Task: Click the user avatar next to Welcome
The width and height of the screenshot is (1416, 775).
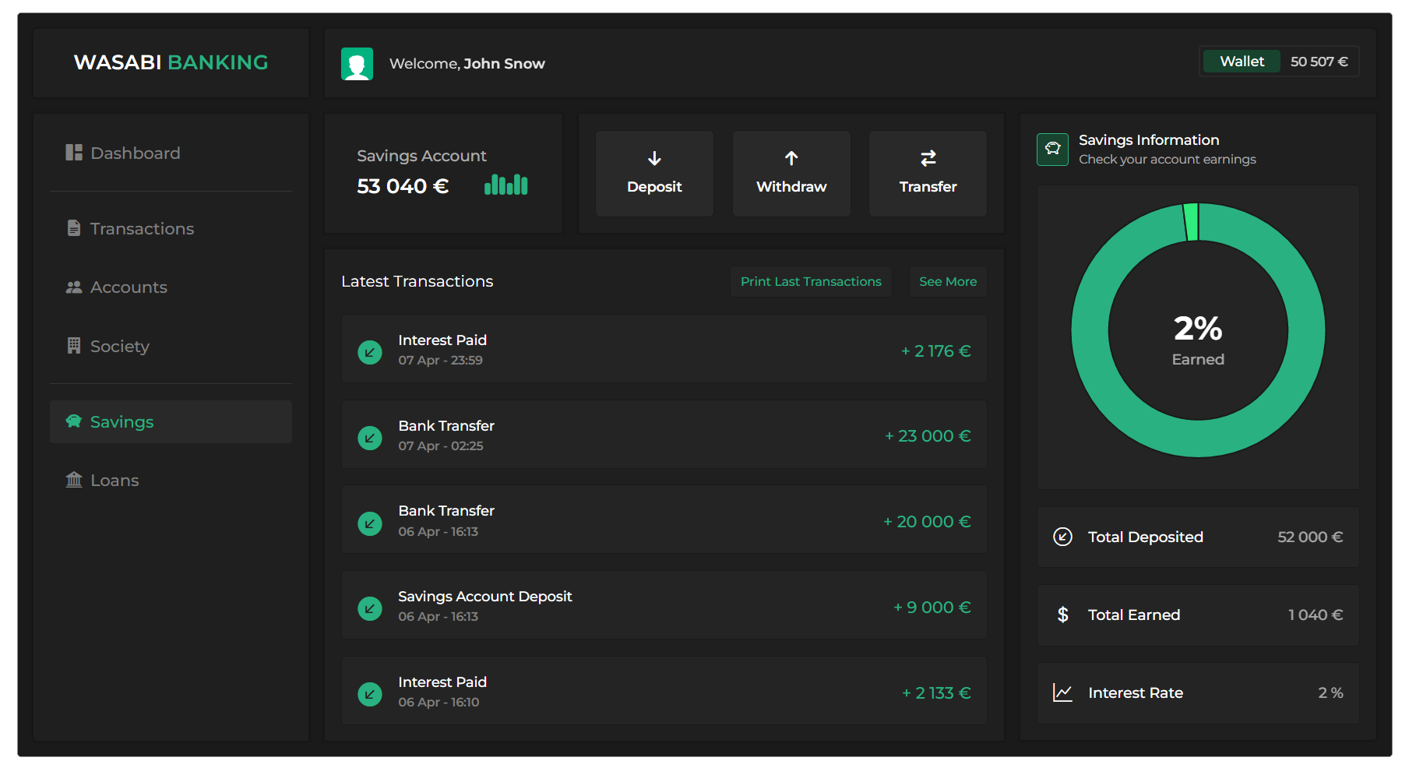Action: [x=358, y=63]
